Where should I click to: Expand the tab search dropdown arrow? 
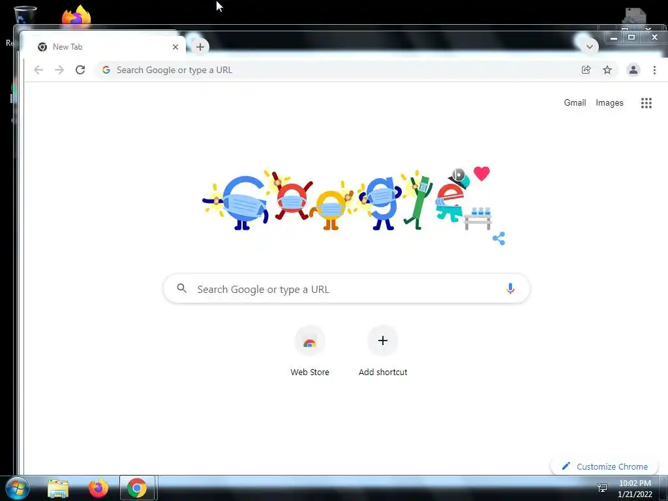click(590, 46)
